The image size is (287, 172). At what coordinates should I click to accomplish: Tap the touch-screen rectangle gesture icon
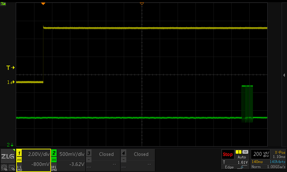click(11, 167)
